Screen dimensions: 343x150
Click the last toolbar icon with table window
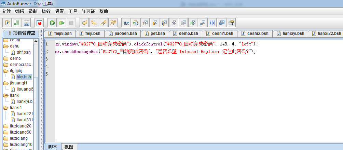point(231,23)
